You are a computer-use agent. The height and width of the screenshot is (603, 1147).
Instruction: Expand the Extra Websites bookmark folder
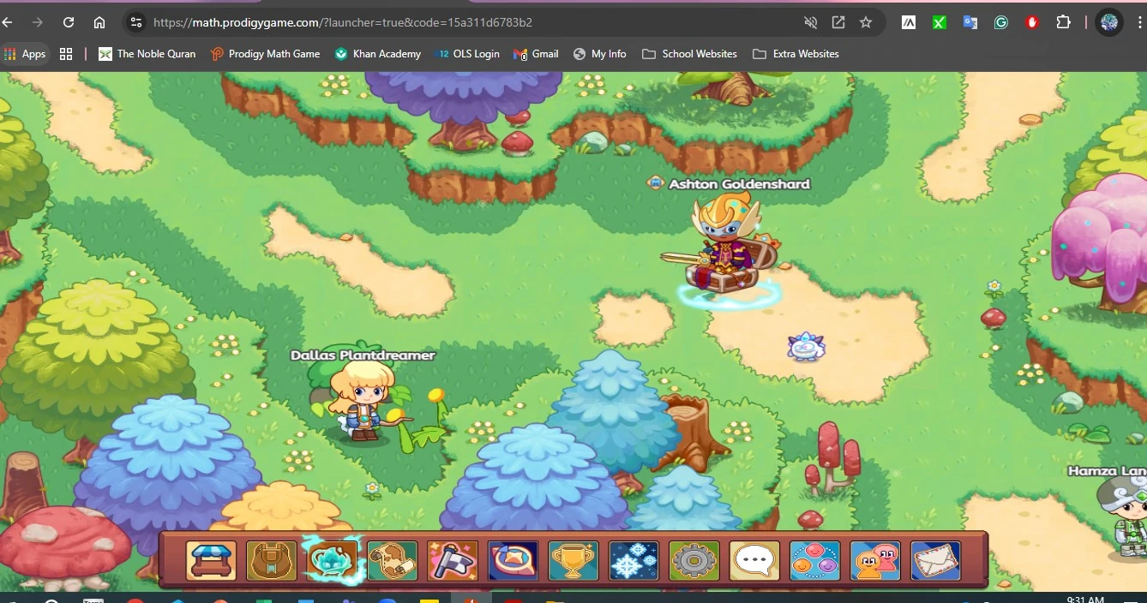click(796, 53)
